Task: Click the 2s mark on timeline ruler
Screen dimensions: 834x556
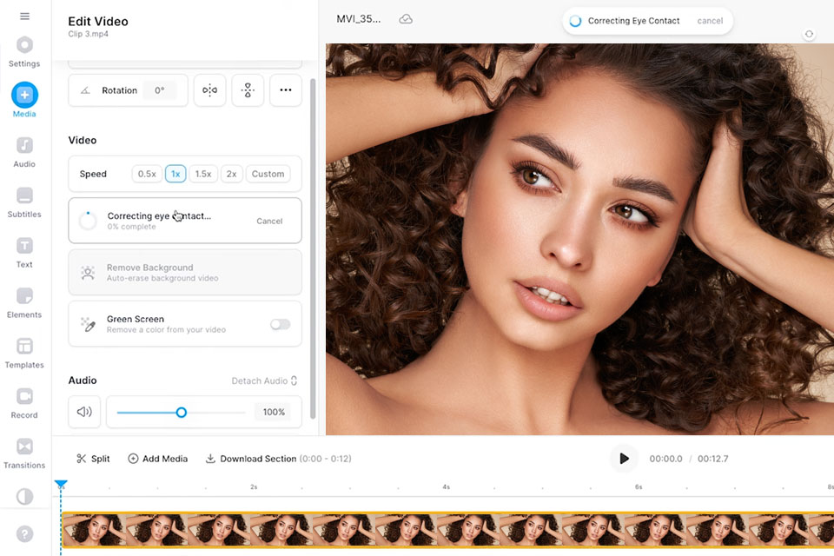Action: pos(254,486)
